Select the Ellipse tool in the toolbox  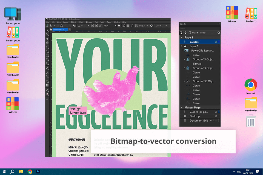point(47,59)
